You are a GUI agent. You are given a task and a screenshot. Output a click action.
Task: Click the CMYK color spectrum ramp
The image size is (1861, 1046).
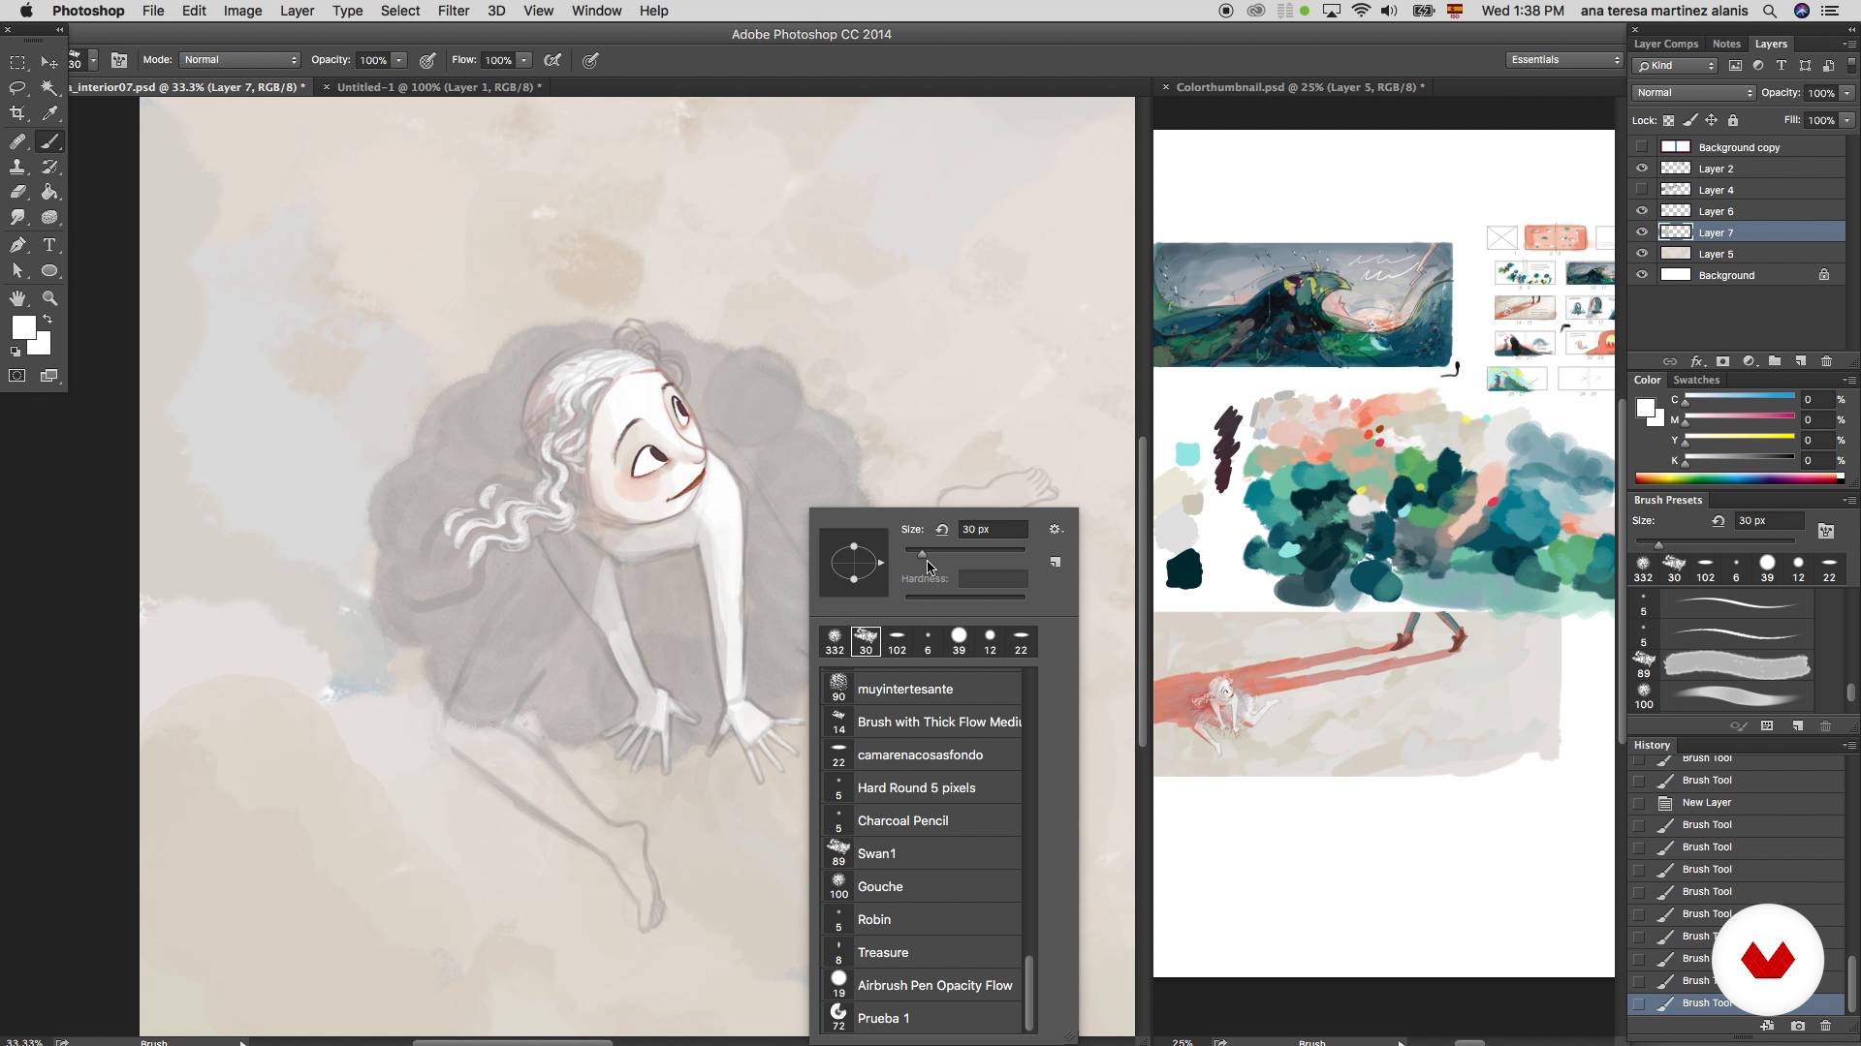tap(1739, 478)
